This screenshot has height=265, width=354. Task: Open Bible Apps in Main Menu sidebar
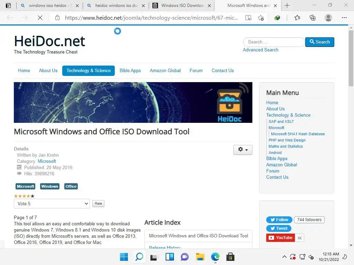pos(277,159)
